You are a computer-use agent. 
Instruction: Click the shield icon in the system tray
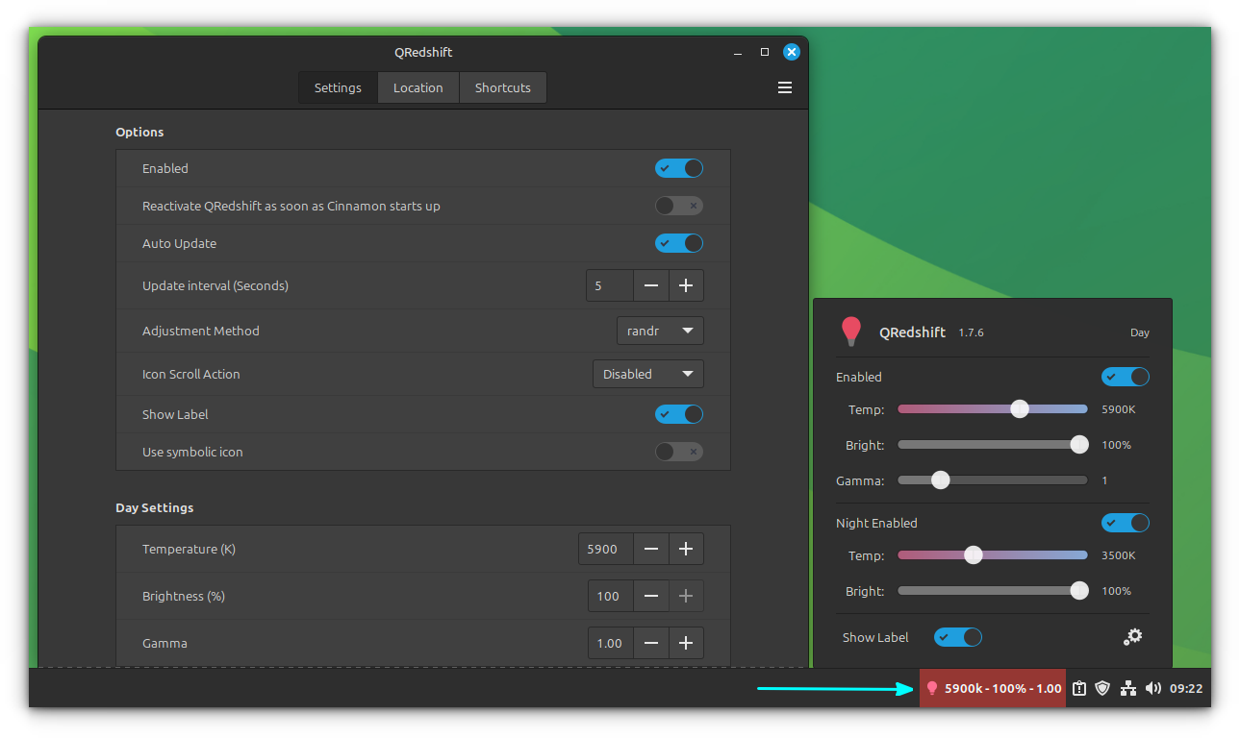click(1102, 688)
